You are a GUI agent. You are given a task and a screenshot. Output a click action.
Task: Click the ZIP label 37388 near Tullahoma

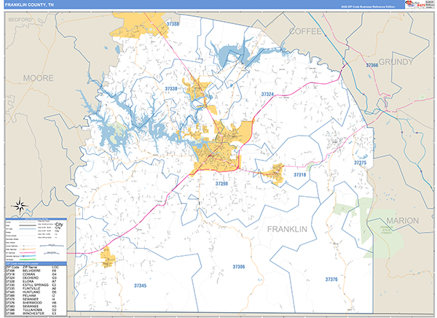pos(173,24)
